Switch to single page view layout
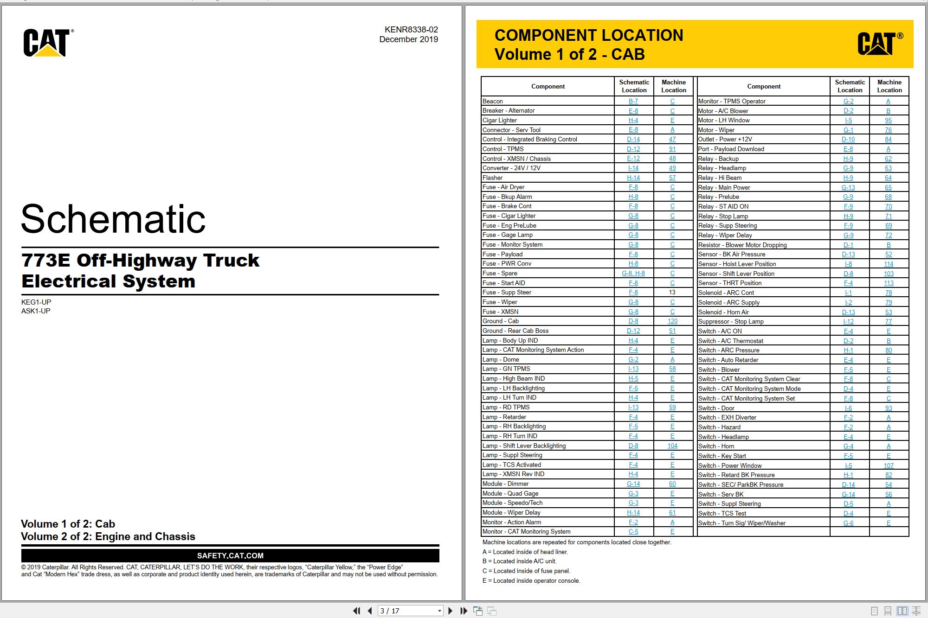Screen dimensions: 928x618 (874, 611)
